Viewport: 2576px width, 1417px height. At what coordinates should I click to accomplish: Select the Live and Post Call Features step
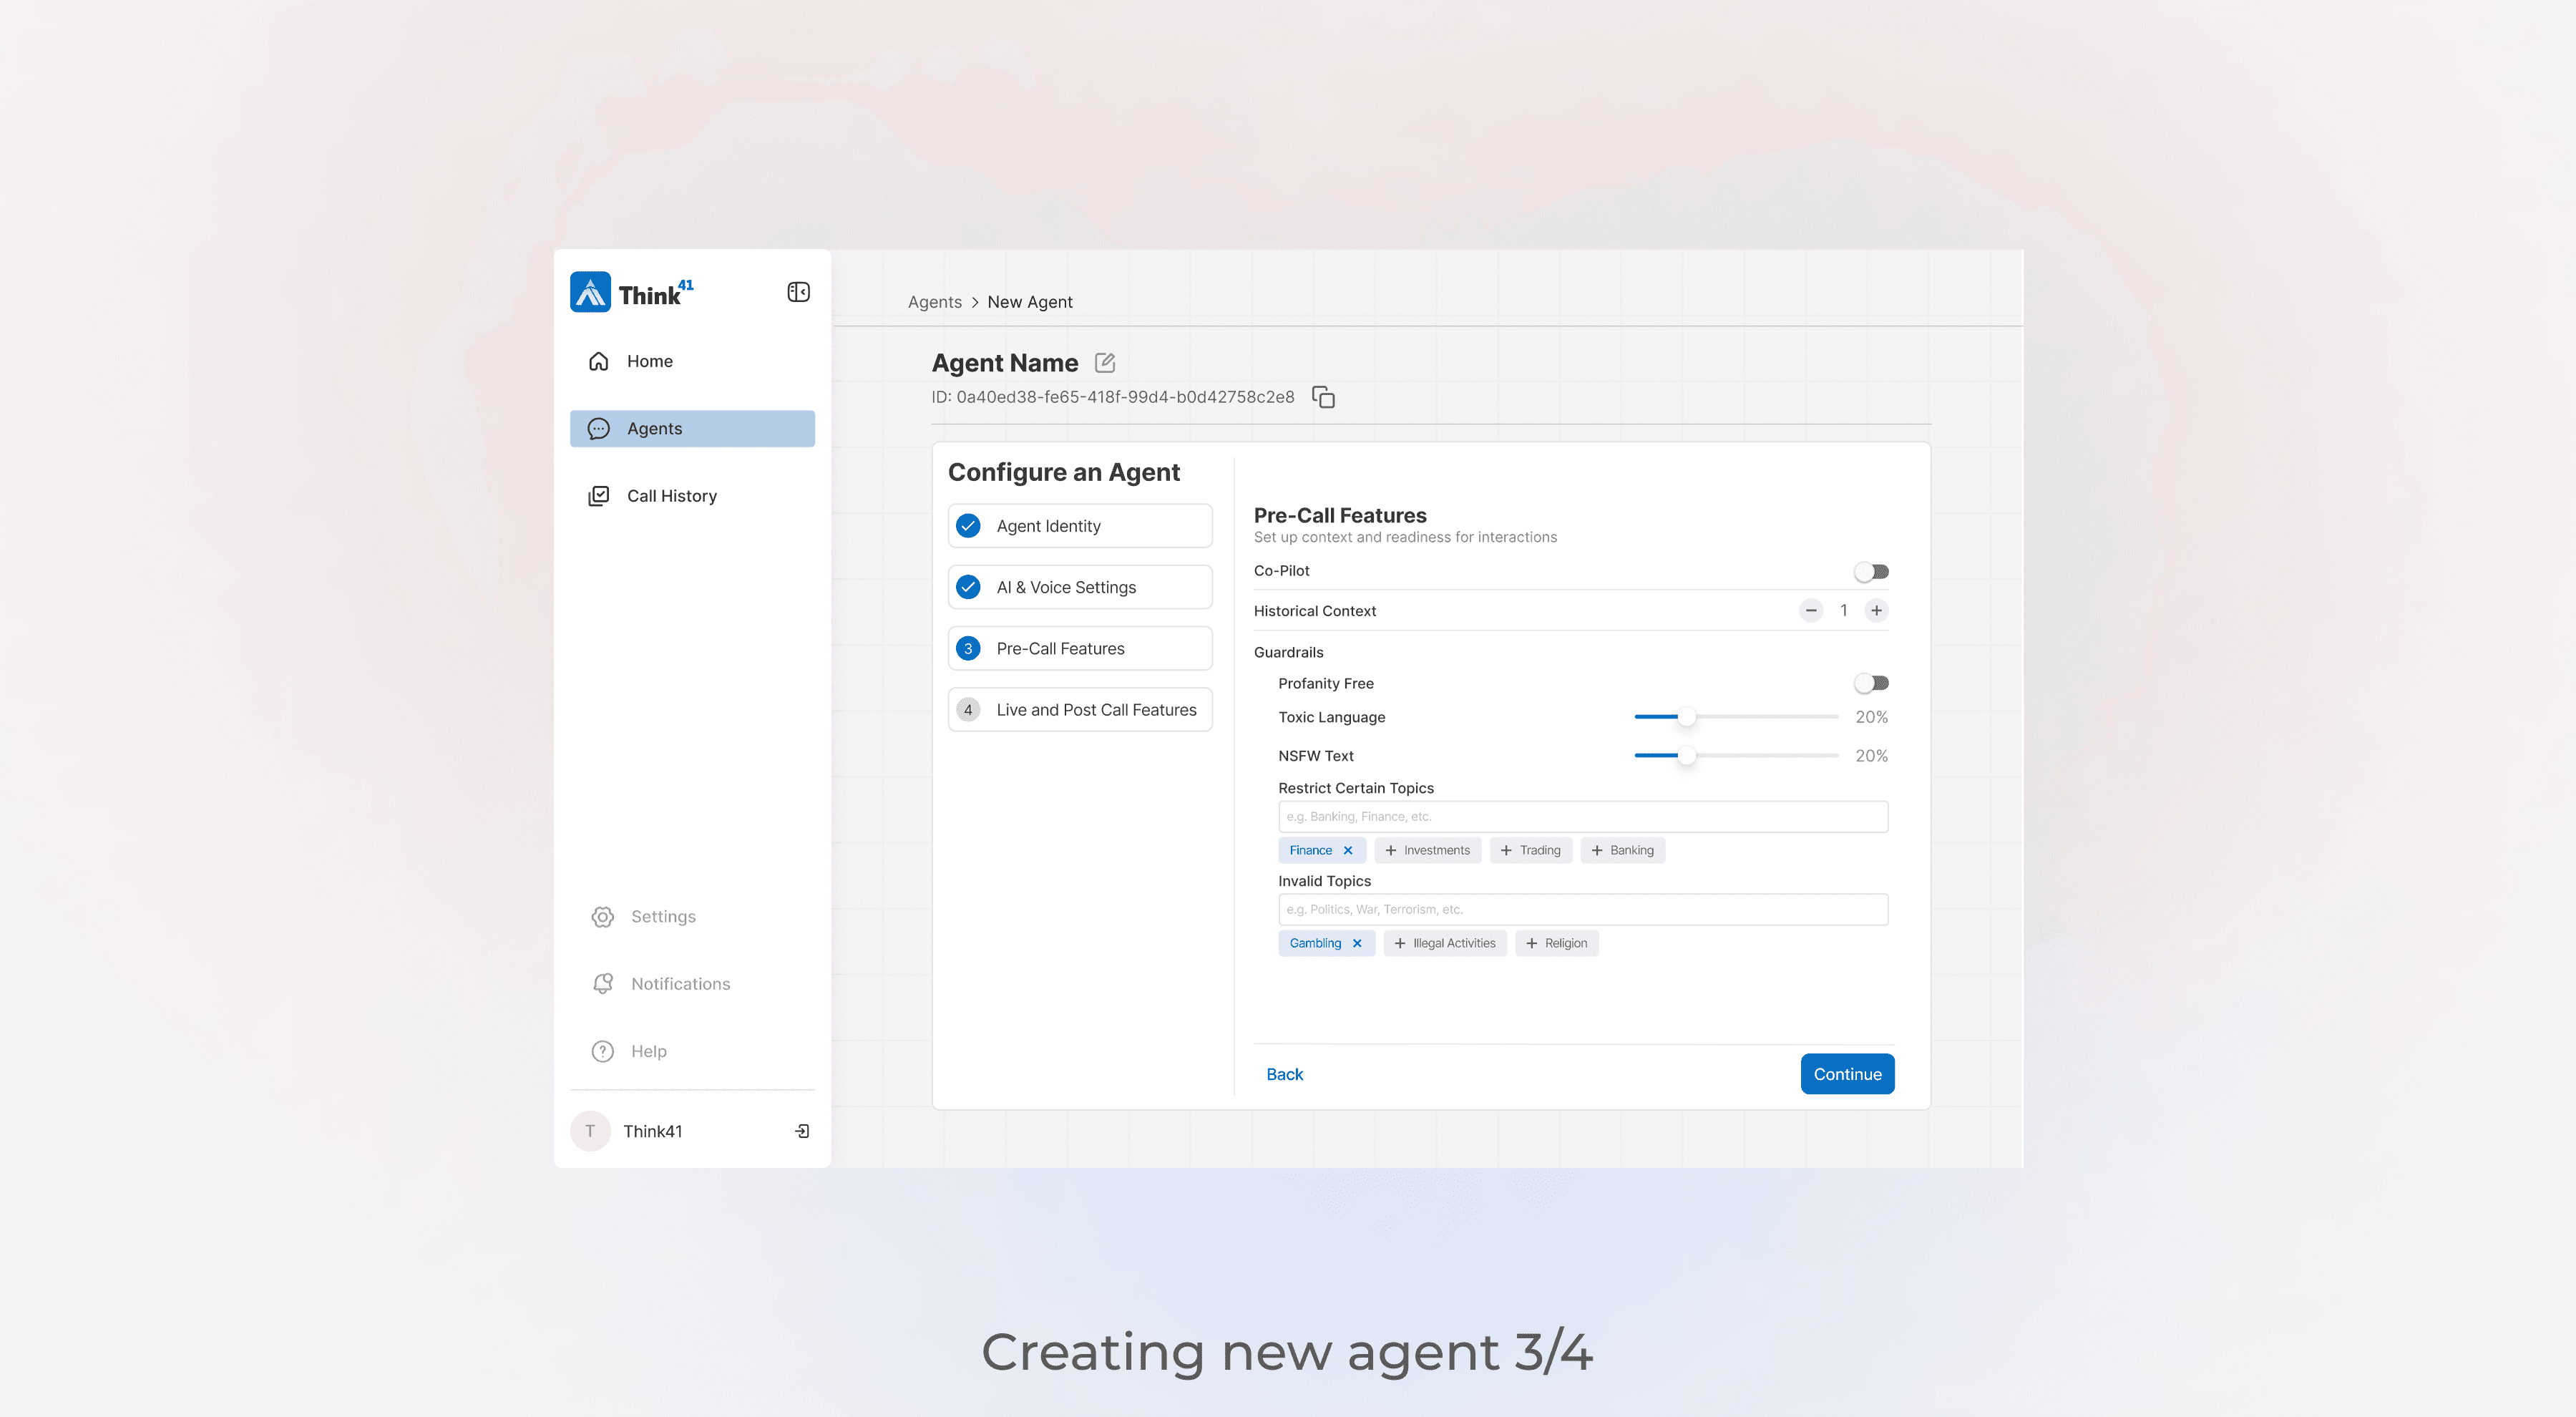point(1080,710)
